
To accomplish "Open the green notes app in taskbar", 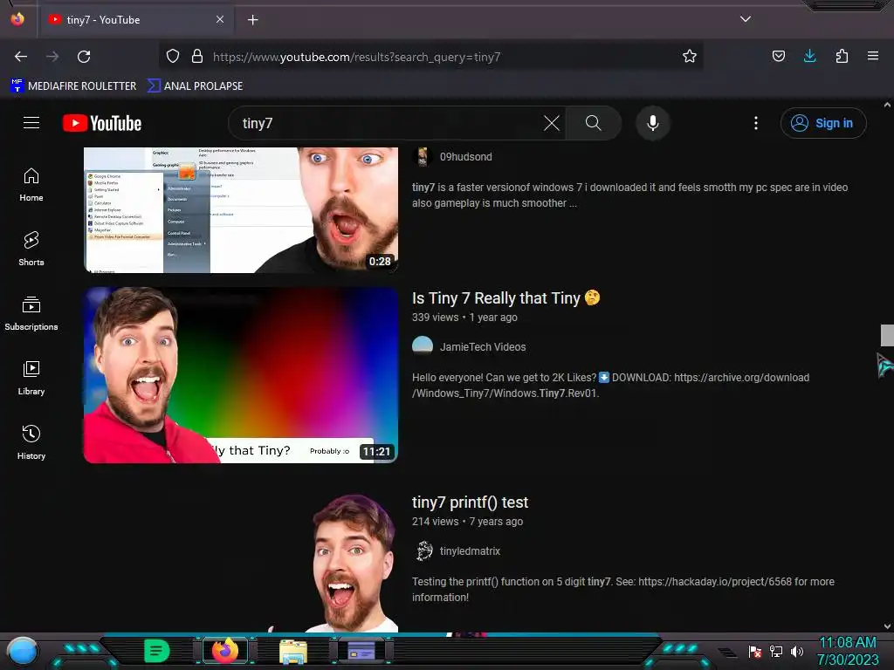I will [156, 651].
